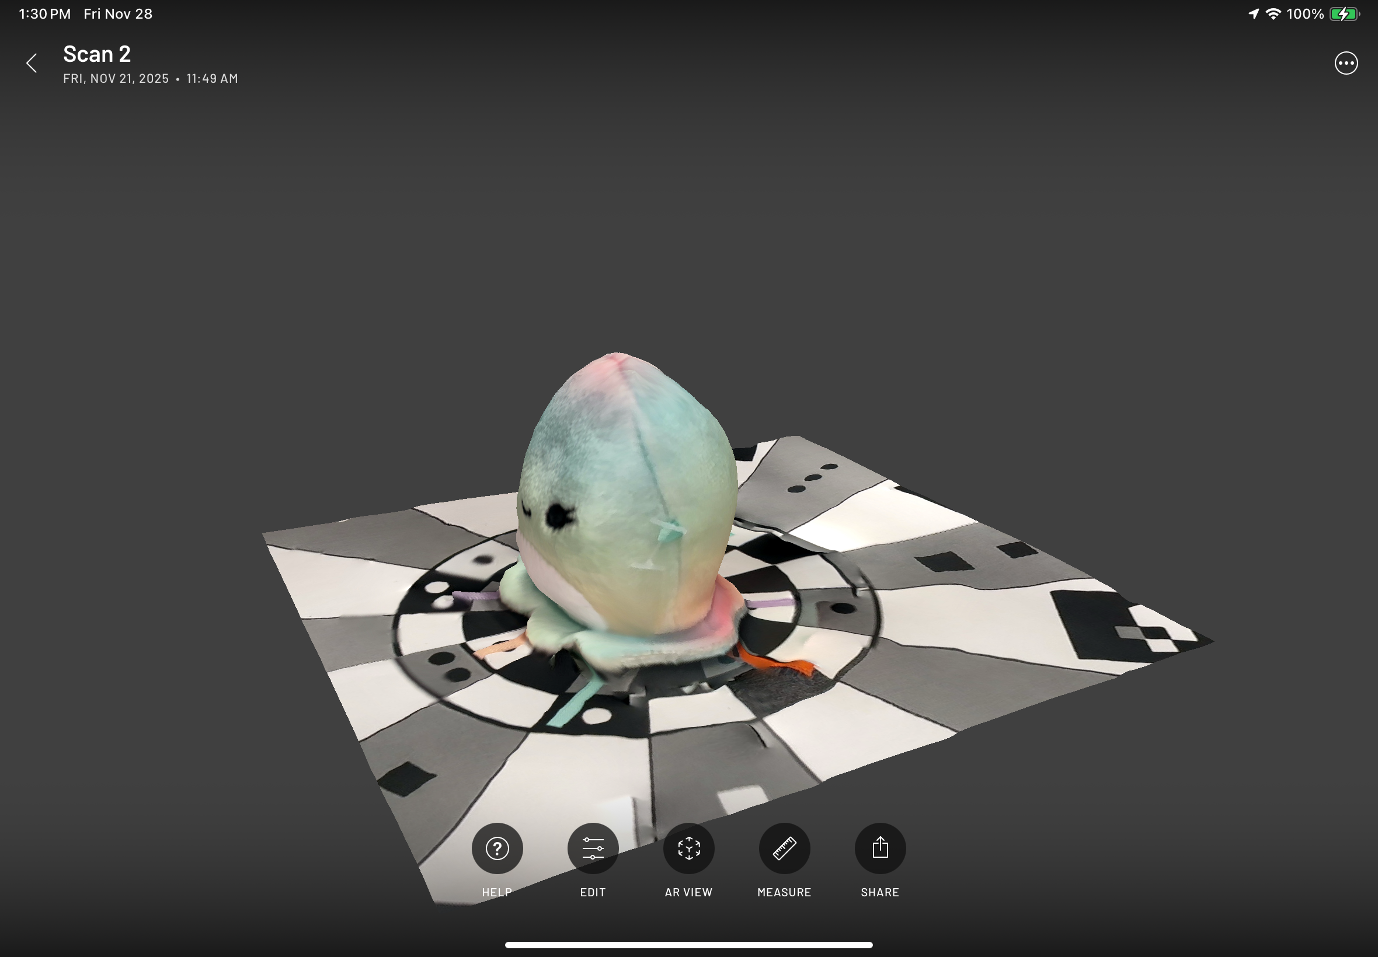1378x957 pixels.
Task: Tap the home indicator bar
Action: [688, 945]
